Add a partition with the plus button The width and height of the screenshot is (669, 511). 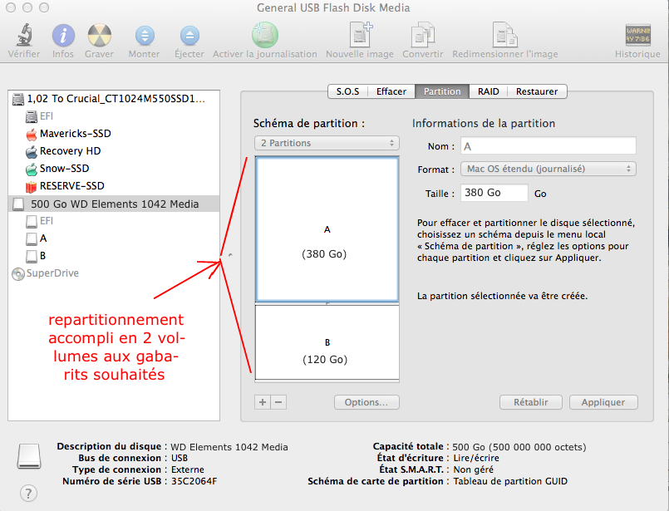click(x=263, y=402)
